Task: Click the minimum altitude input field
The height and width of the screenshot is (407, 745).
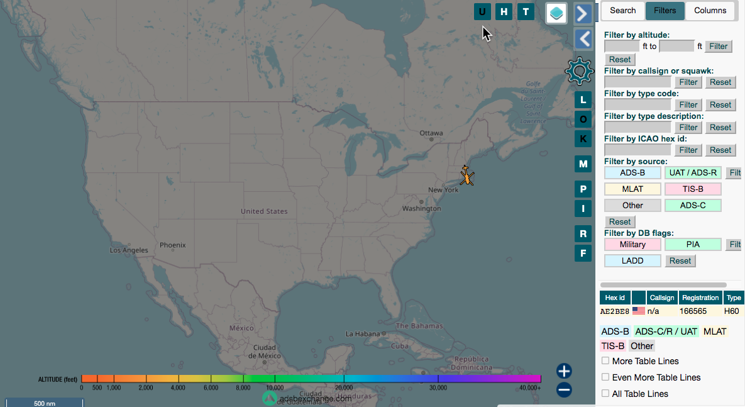Action: 622,46
